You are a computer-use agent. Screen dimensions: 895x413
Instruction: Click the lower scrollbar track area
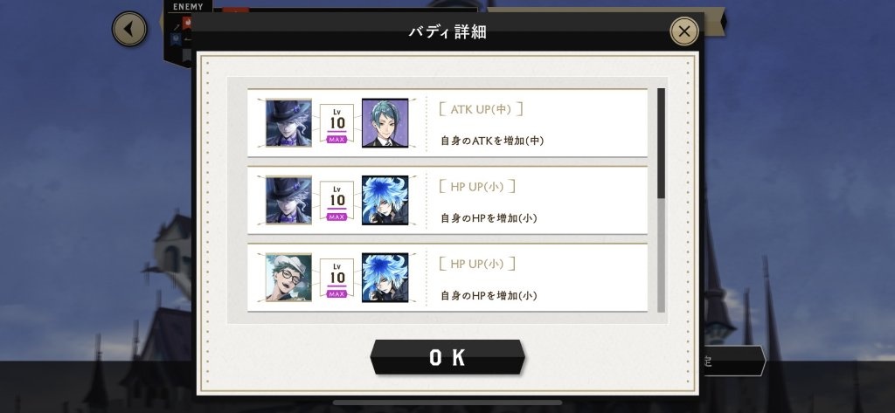(x=661, y=256)
